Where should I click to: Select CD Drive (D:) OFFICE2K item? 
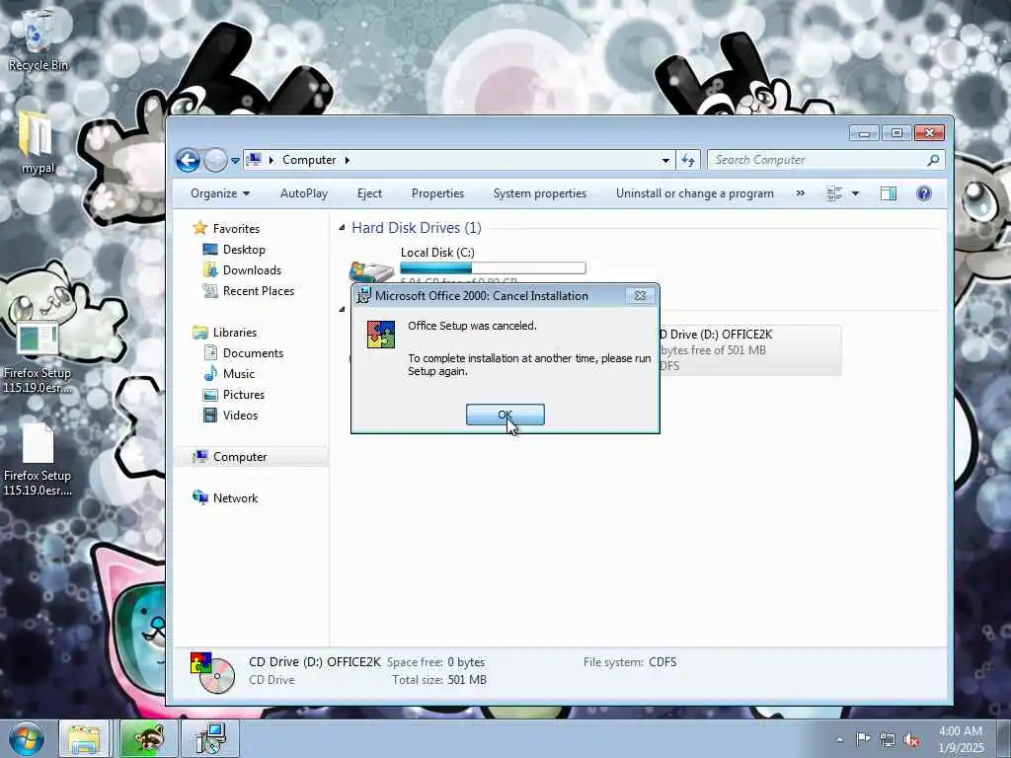coord(748,350)
